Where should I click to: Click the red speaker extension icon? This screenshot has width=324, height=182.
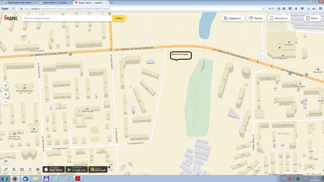click(x=314, y=9)
